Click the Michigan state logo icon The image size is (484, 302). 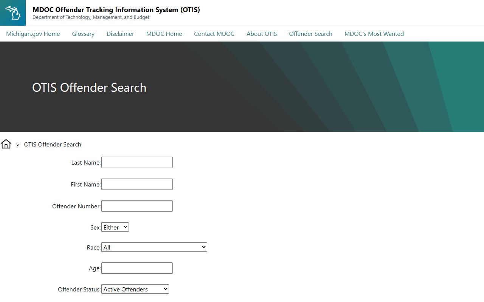[13, 13]
